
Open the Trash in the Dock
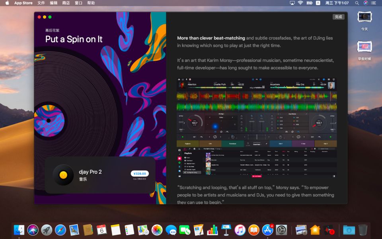[363, 230]
